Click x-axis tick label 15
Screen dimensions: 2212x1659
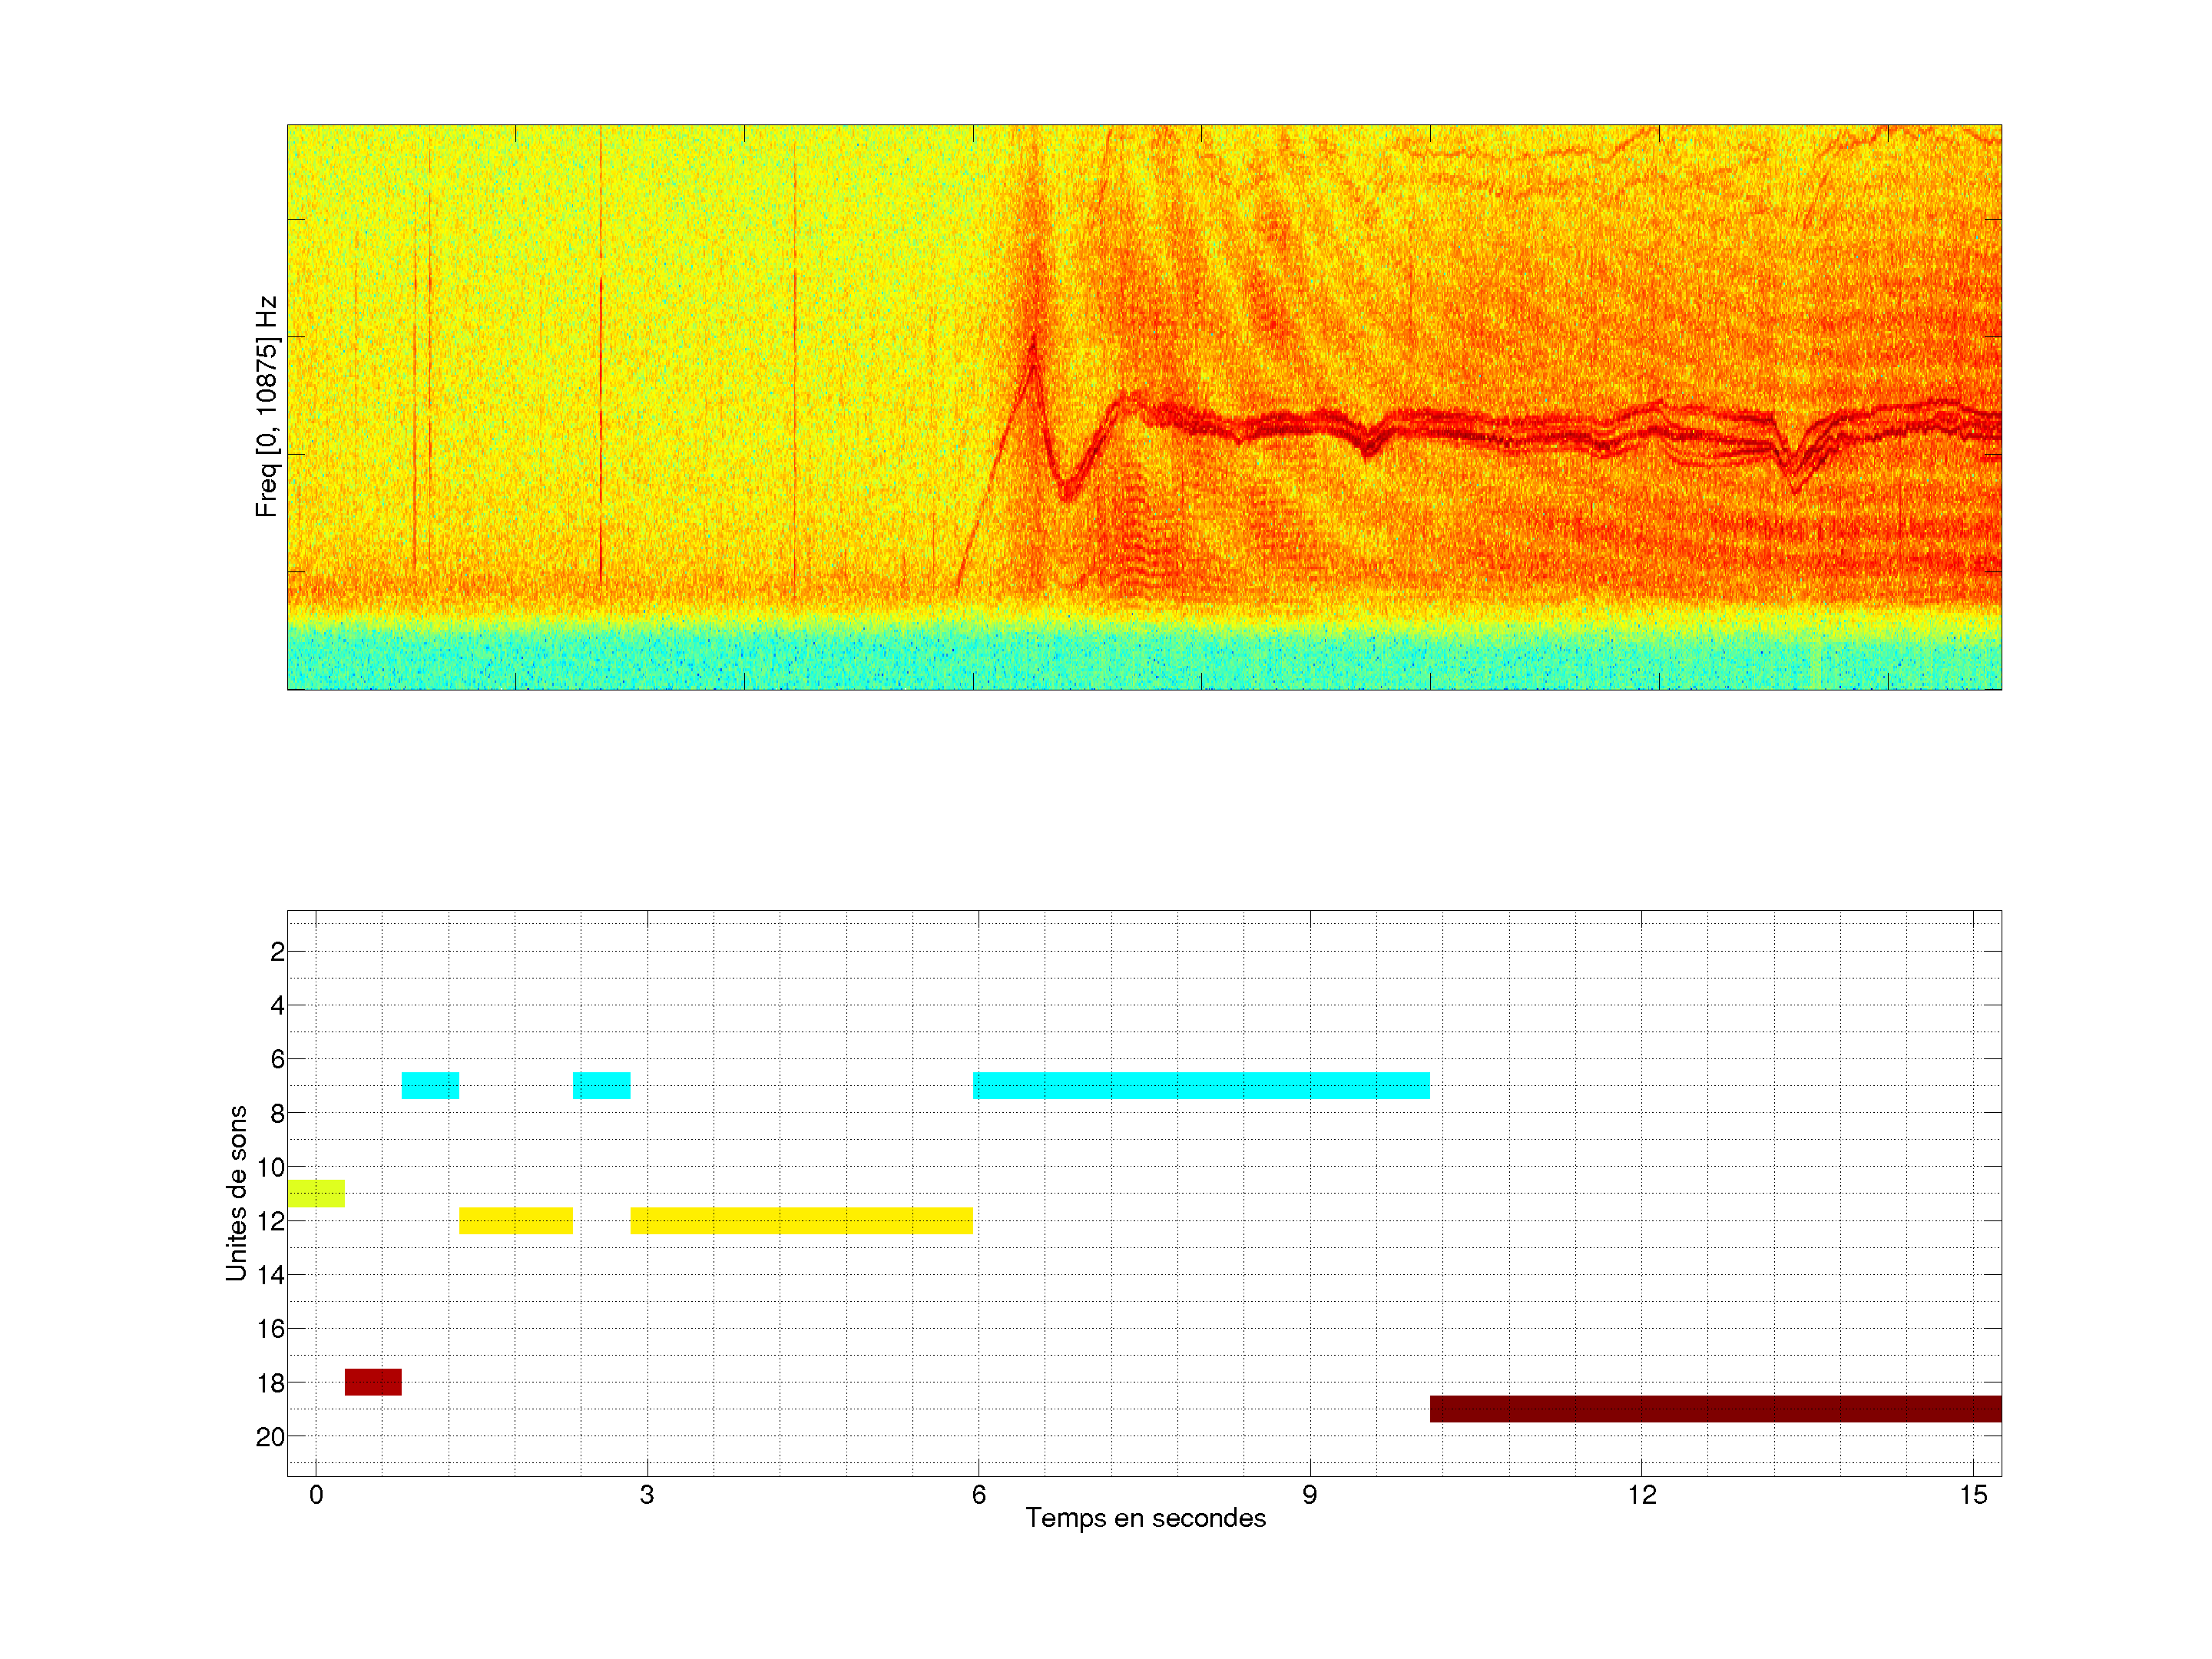point(1972,1495)
